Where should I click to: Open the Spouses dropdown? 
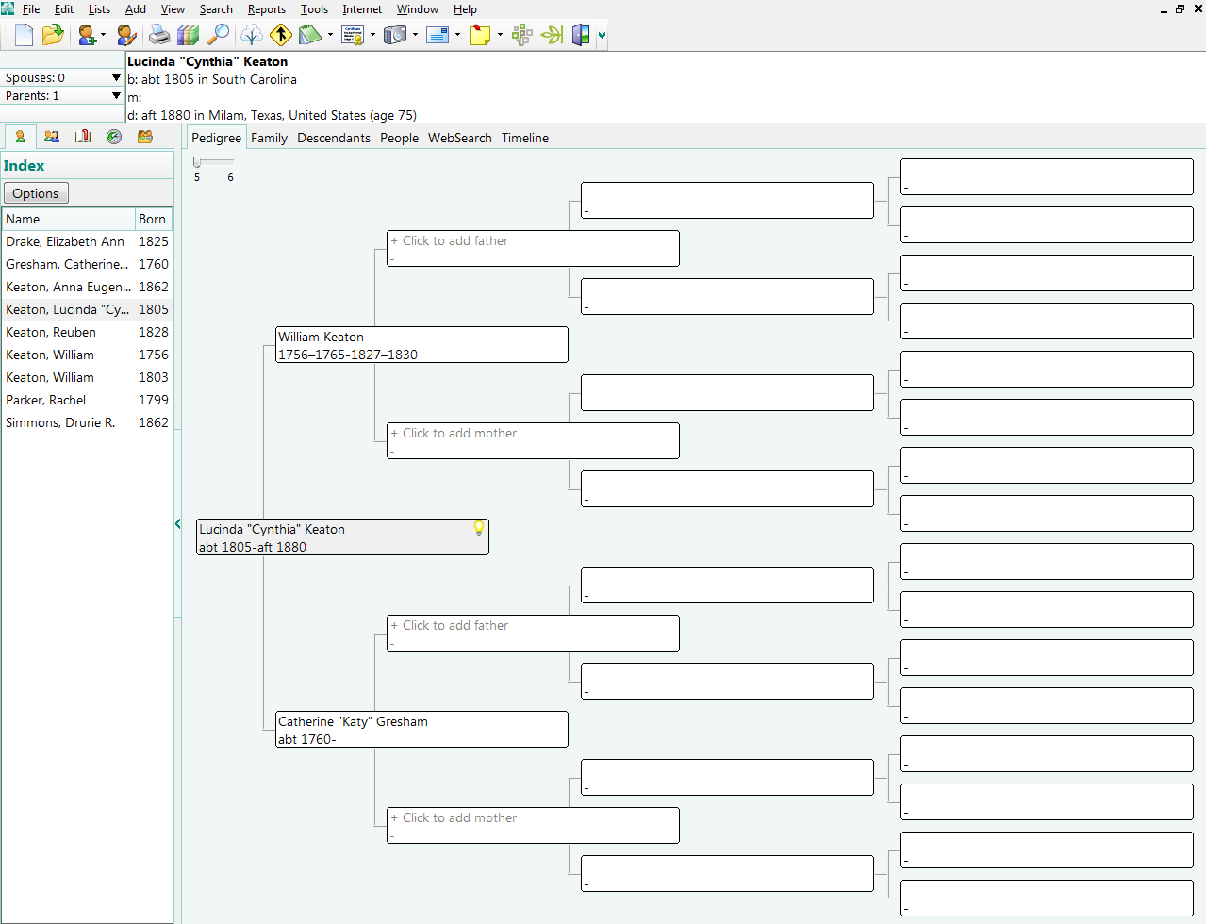117,77
